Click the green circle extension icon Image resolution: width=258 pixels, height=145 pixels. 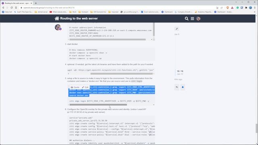point(237,8)
